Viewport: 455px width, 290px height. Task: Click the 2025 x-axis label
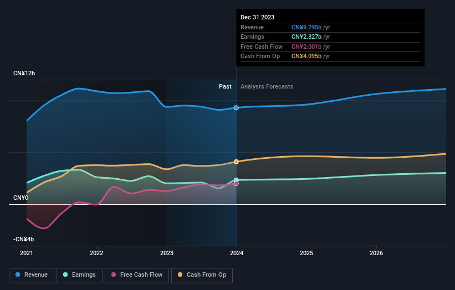[x=306, y=253]
